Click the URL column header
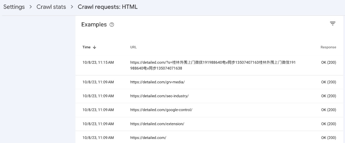This screenshot has height=143, width=345. [x=133, y=47]
